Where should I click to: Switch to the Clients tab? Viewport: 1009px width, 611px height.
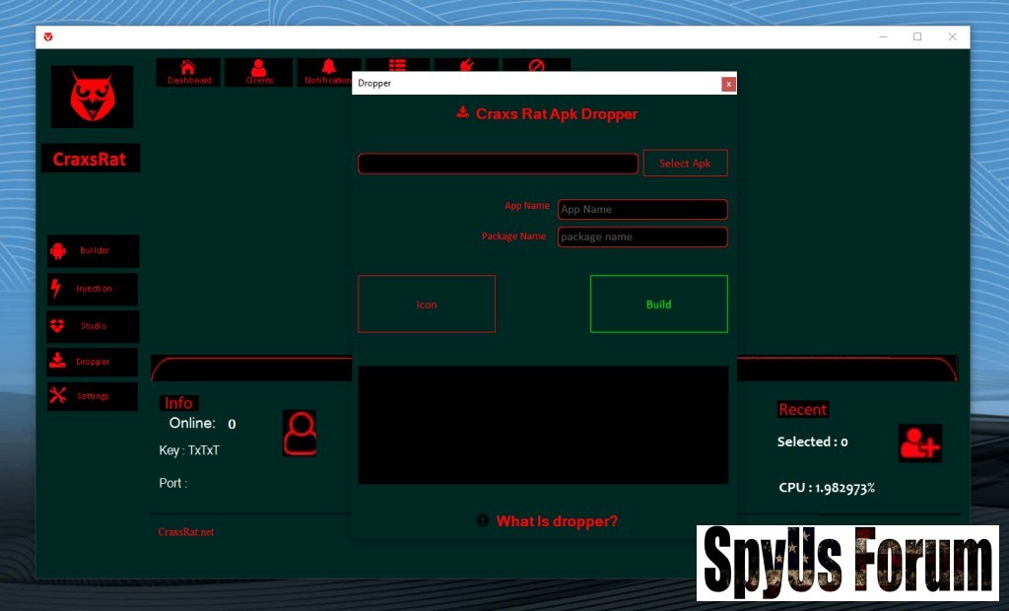tap(259, 73)
